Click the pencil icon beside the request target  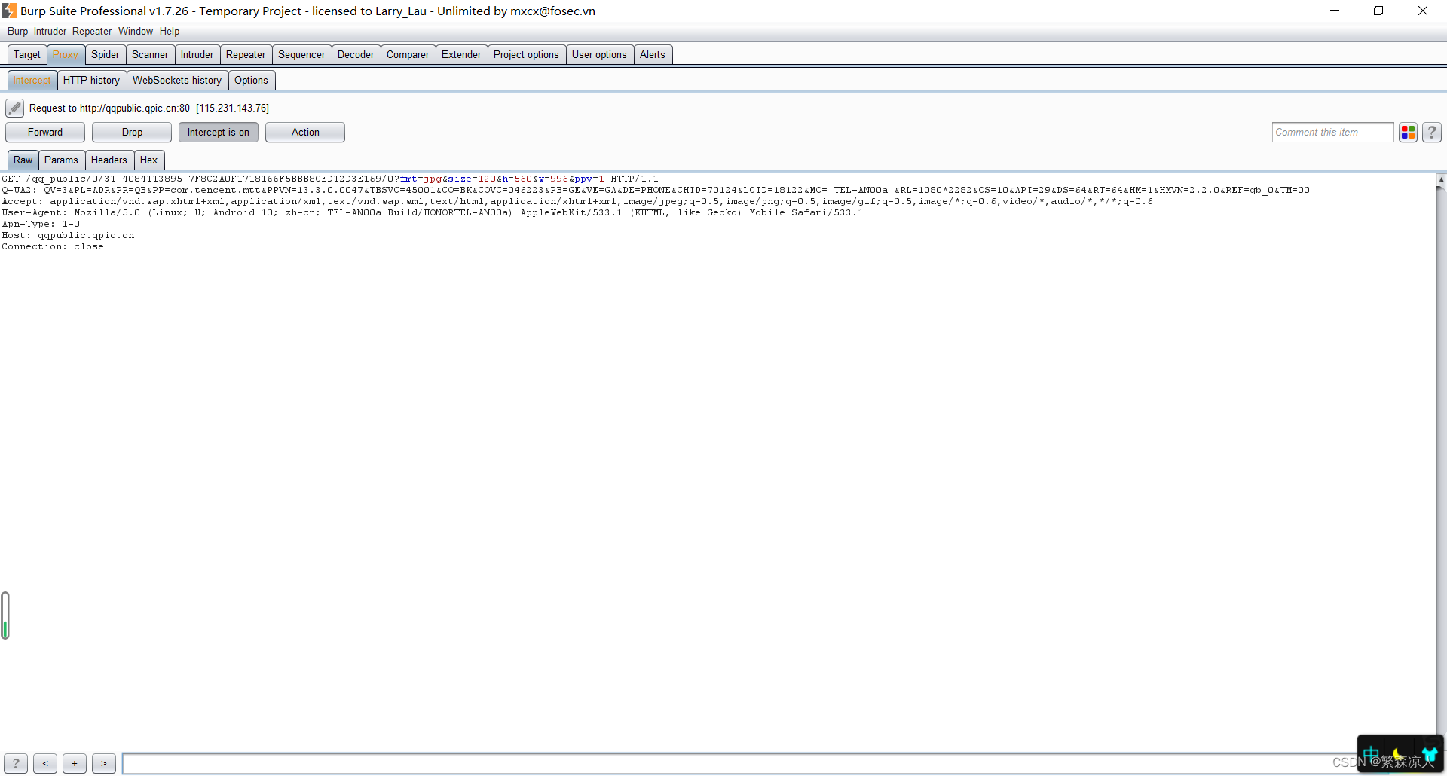tap(14, 108)
